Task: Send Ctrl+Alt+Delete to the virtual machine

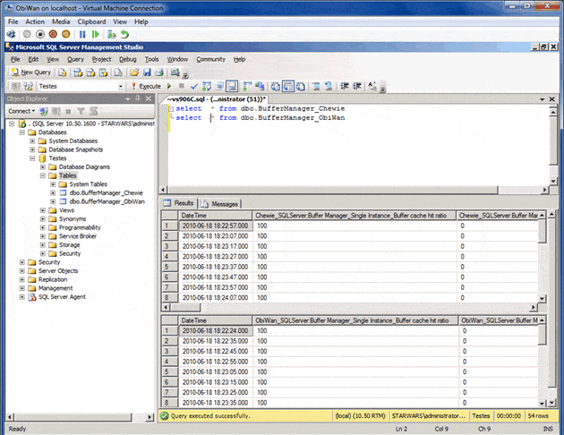Action: coord(12,34)
